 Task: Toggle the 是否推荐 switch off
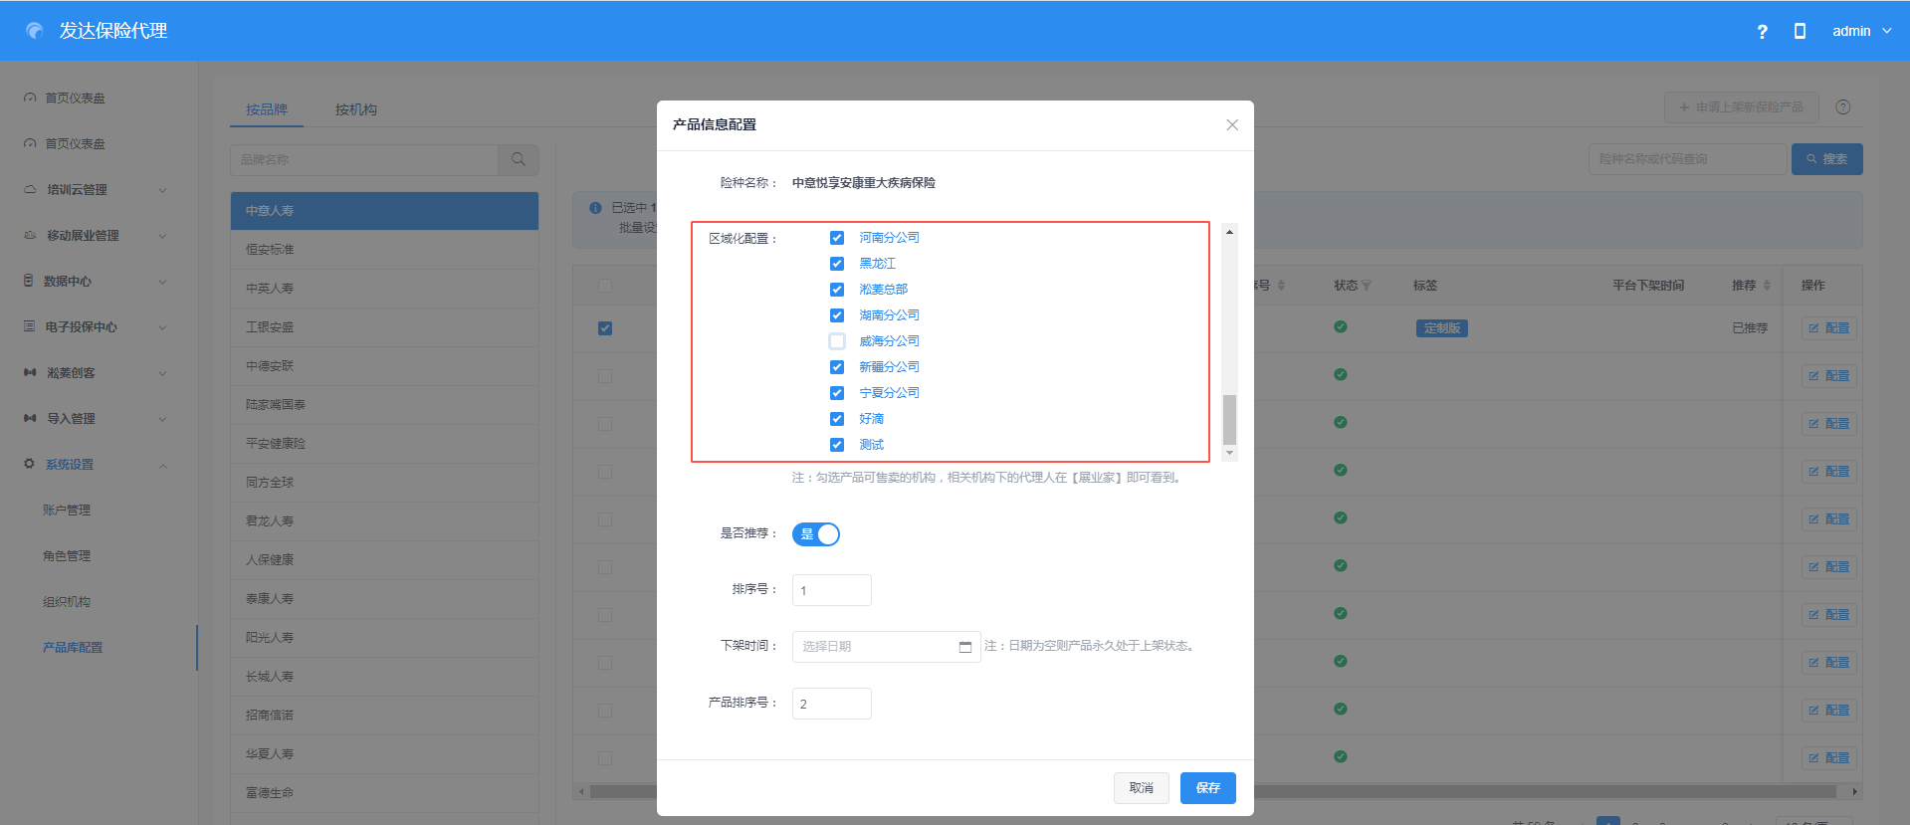pos(816,534)
